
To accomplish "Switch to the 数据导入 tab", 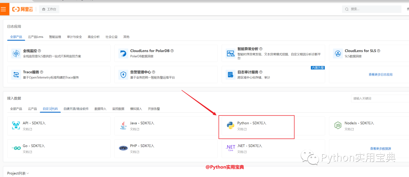I will click(100, 109).
